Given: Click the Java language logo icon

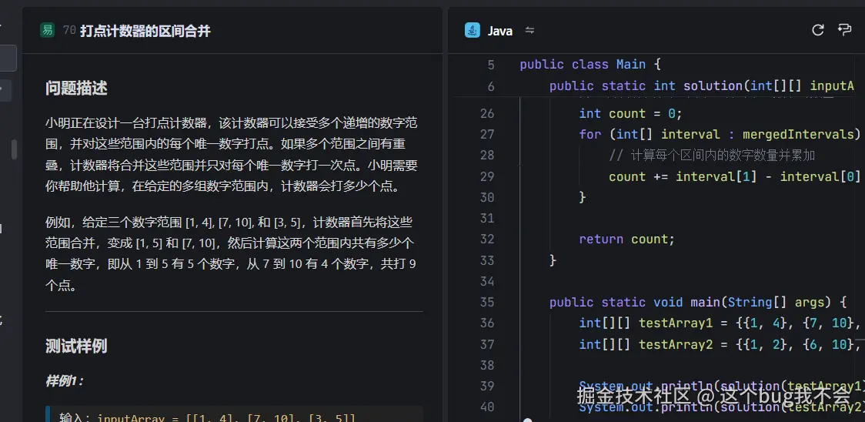Looking at the screenshot, I should [473, 30].
